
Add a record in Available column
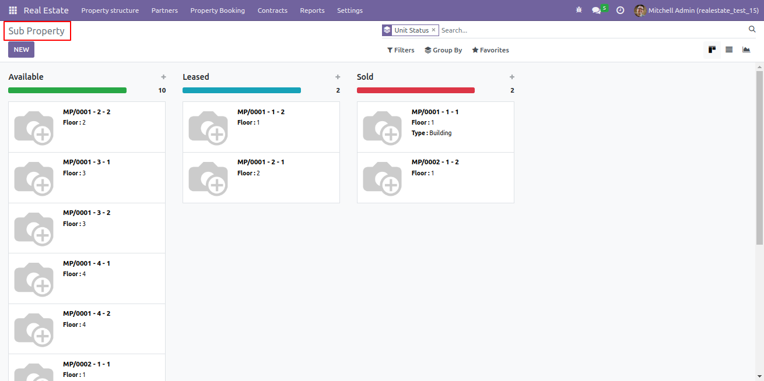(163, 77)
